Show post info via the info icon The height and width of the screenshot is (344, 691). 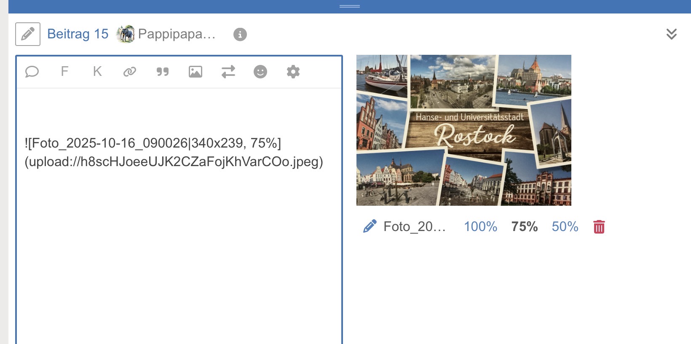(240, 35)
